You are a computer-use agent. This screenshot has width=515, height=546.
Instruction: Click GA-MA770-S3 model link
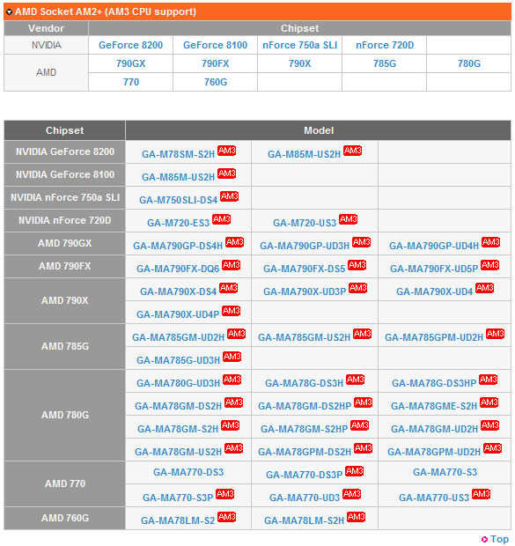click(445, 473)
